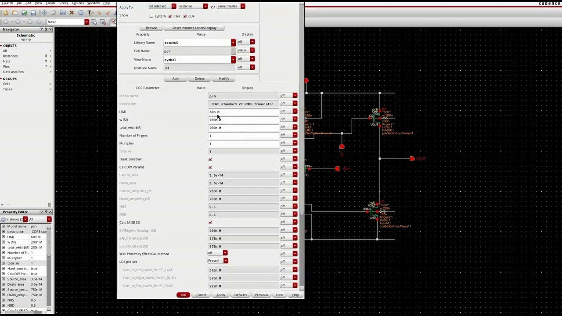Click the column toggle icon below Navigator

[x=49, y=205]
